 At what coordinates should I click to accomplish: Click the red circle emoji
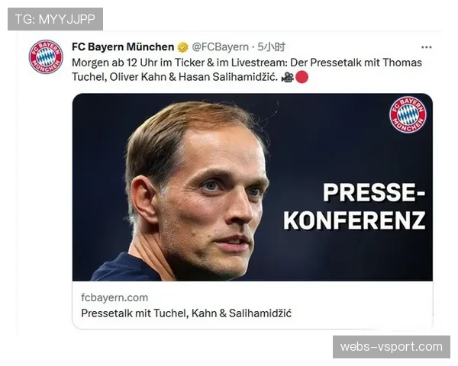(x=302, y=77)
